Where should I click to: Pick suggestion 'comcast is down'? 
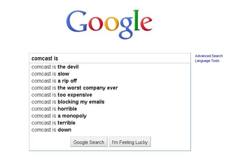click(x=110, y=130)
